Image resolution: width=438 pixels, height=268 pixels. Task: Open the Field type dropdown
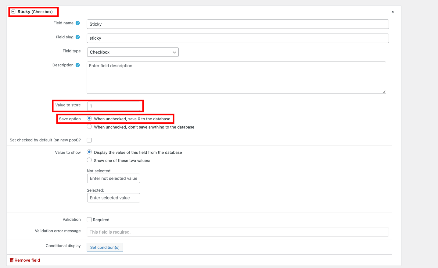click(x=133, y=52)
